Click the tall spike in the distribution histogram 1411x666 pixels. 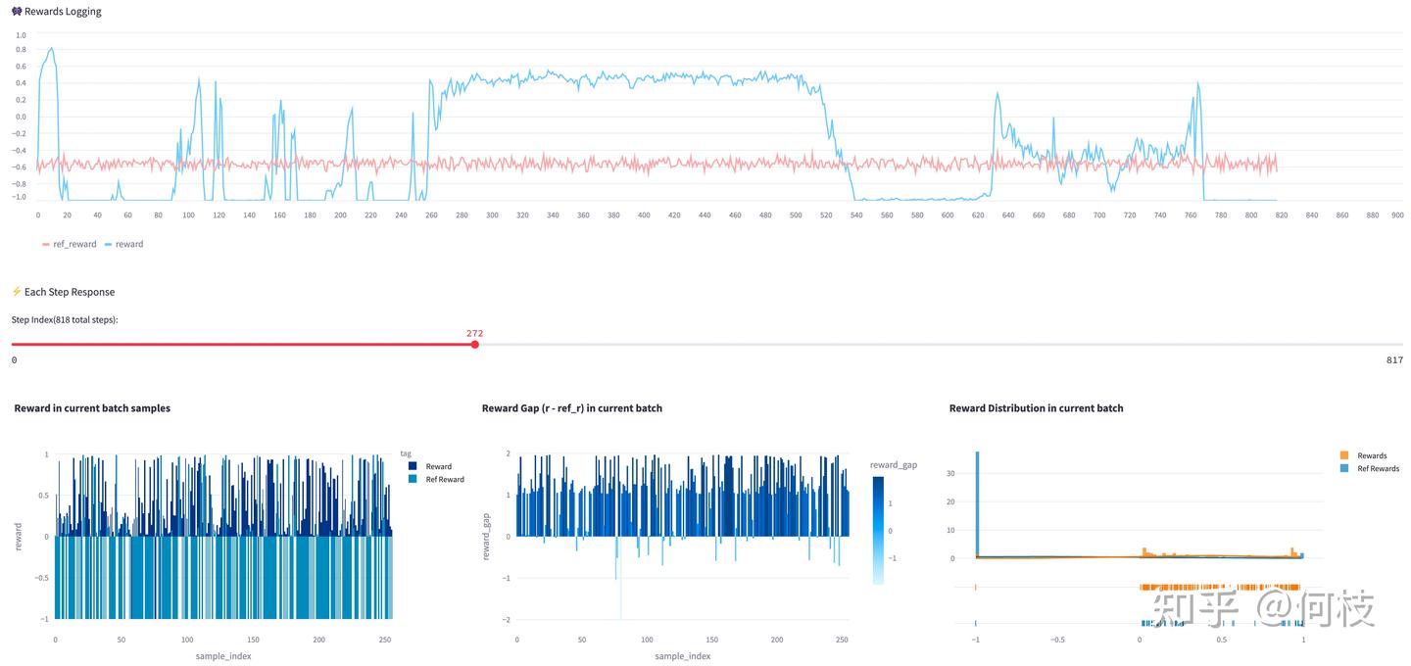pos(977,504)
